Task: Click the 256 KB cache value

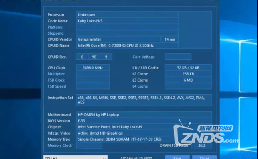Action: tap(188, 74)
